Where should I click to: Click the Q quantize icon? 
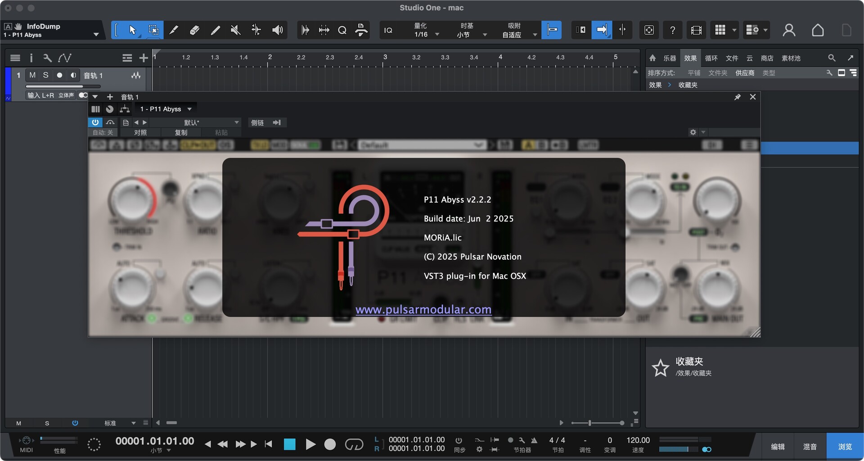coord(342,30)
